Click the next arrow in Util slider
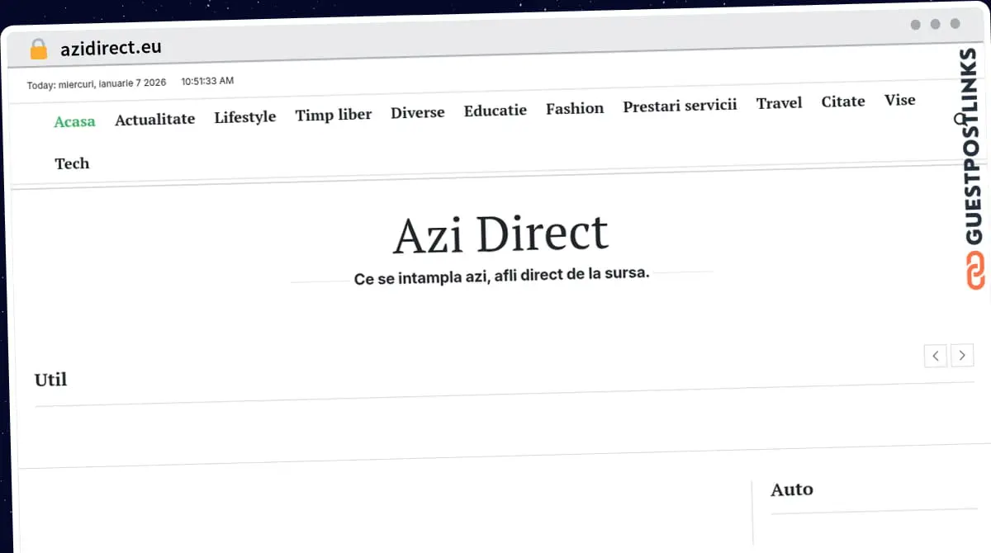 point(962,356)
